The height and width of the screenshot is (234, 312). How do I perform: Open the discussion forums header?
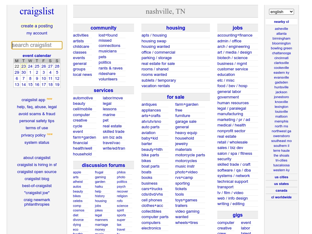click(104, 165)
